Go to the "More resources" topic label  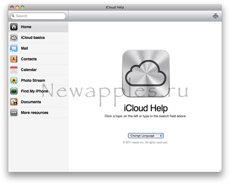pyautogui.click(x=35, y=113)
